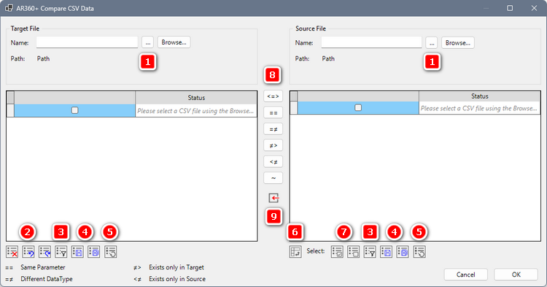Click the 'Exists only in Target' legend text

pos(176,267)
